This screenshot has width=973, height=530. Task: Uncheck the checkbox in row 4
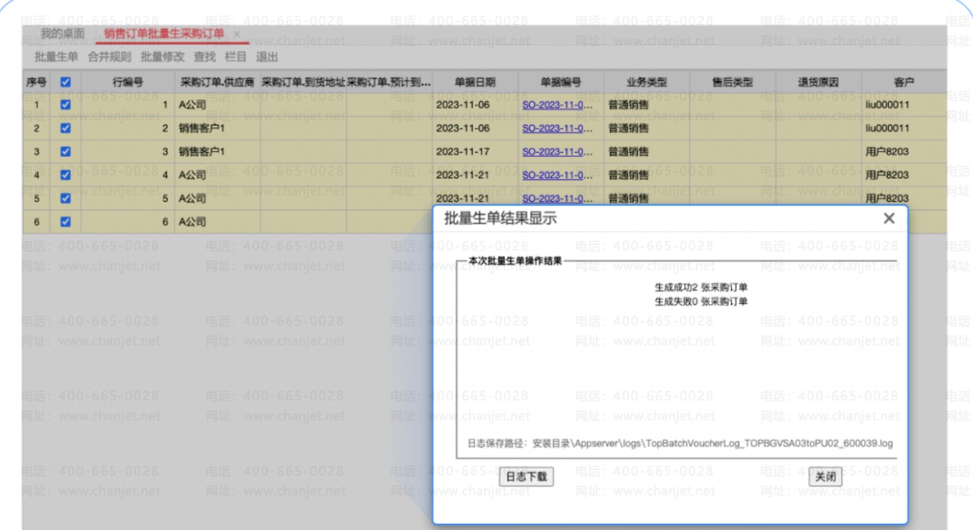66,175
